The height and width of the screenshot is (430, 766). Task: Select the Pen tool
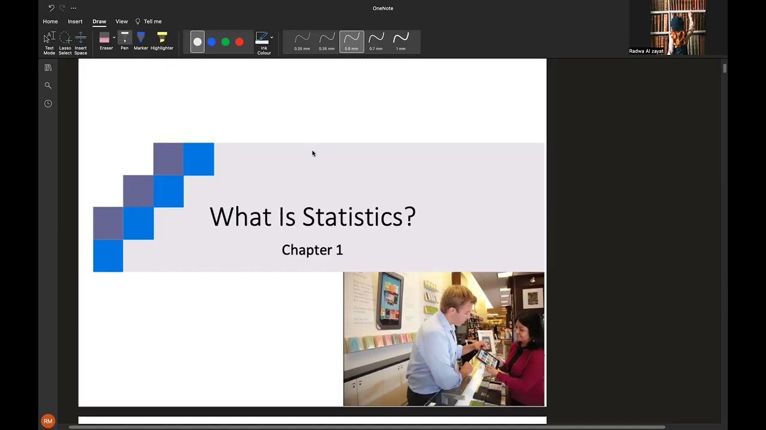click(x=124, y=41)
